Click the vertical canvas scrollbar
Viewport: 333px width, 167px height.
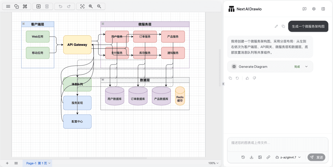(x=220, y=68)
